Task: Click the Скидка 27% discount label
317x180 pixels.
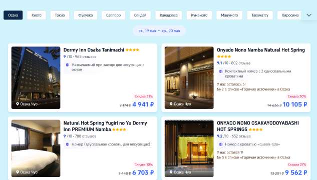Action: pyautogui.click(x=297, y=164)
